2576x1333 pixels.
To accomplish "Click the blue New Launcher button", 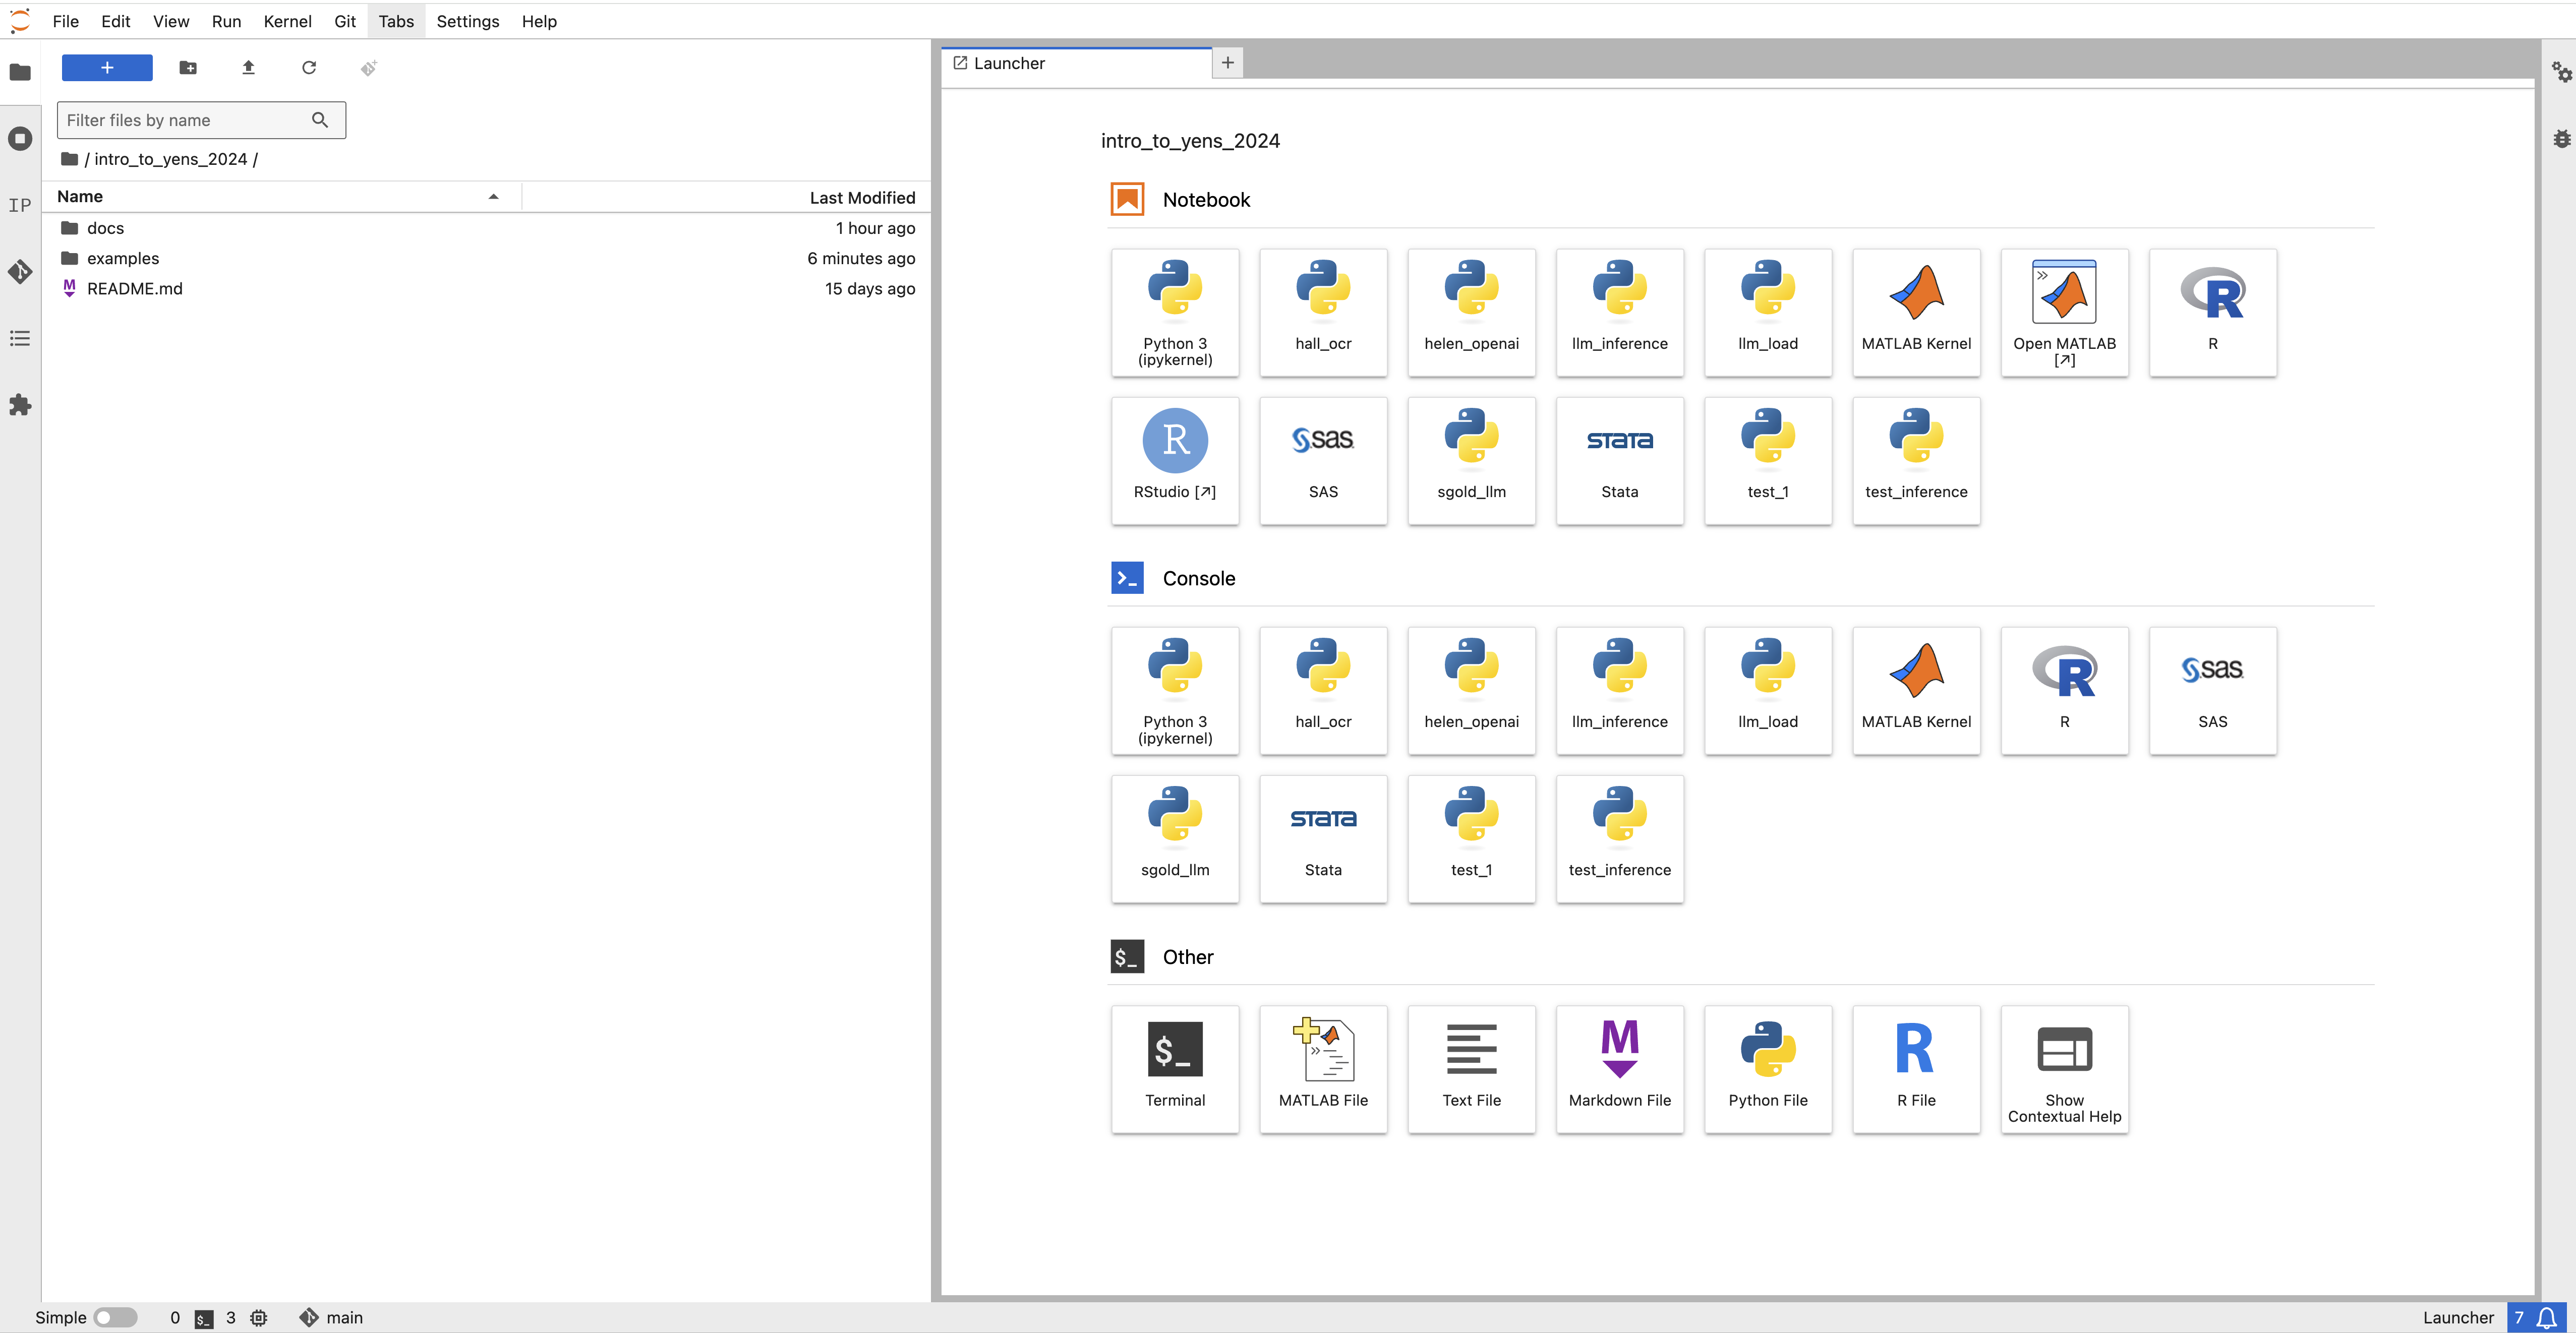I will pos(107,67).
